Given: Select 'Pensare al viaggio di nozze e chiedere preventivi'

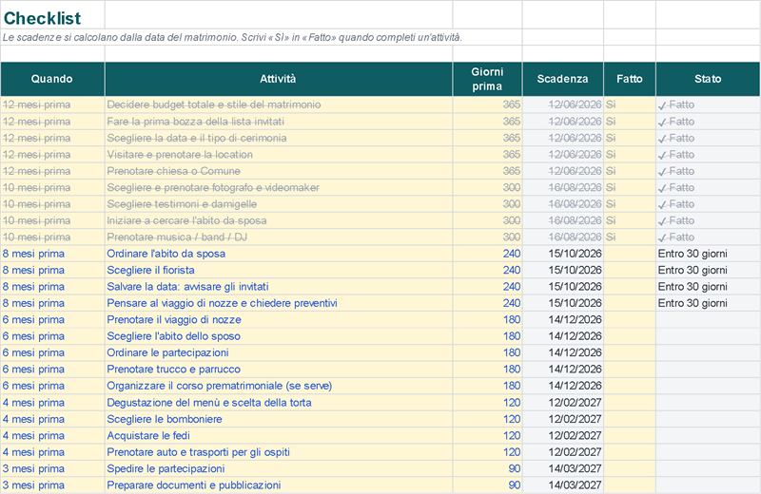Looking at the screenshot, I should click(x=279, y=302).
